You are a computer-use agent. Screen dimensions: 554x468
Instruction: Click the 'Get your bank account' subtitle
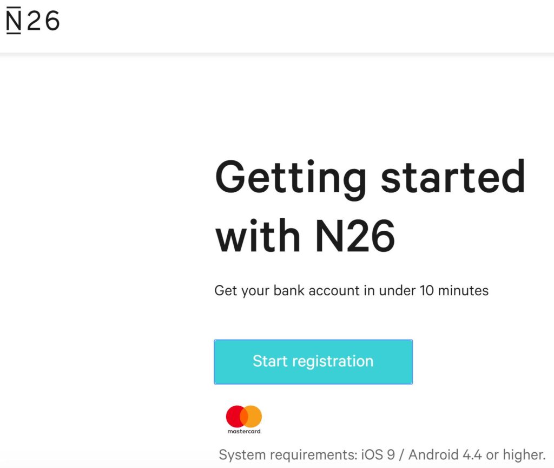point(352,290)
